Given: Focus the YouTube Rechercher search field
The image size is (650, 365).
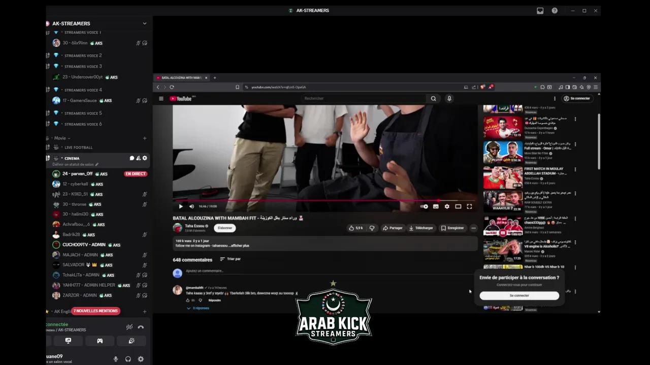Looking at the screenshot, I should click(364, 98).
